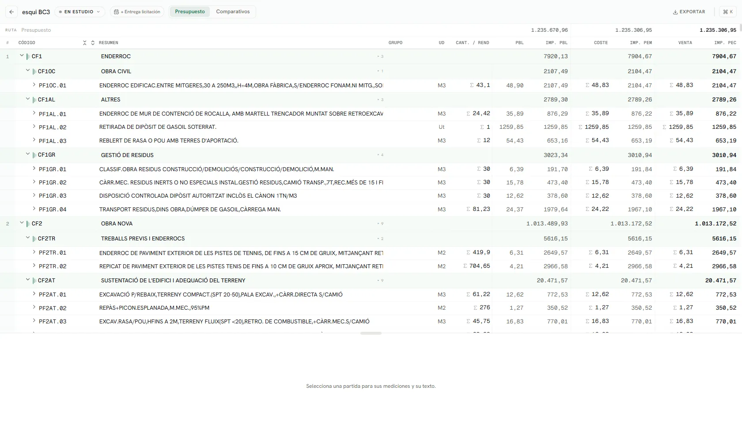Expand item PF1GR.01
The image size is (742, 439).
34,169
